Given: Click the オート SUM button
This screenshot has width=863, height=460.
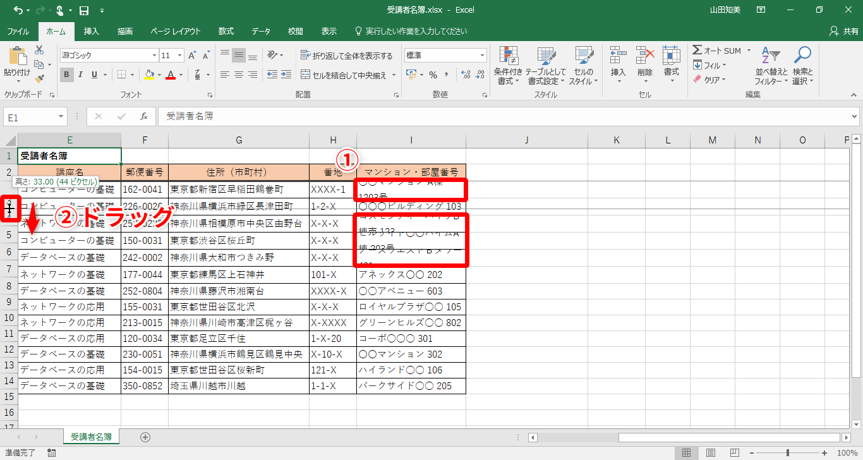Looking at the screenshot, I should tap(717, 51).
